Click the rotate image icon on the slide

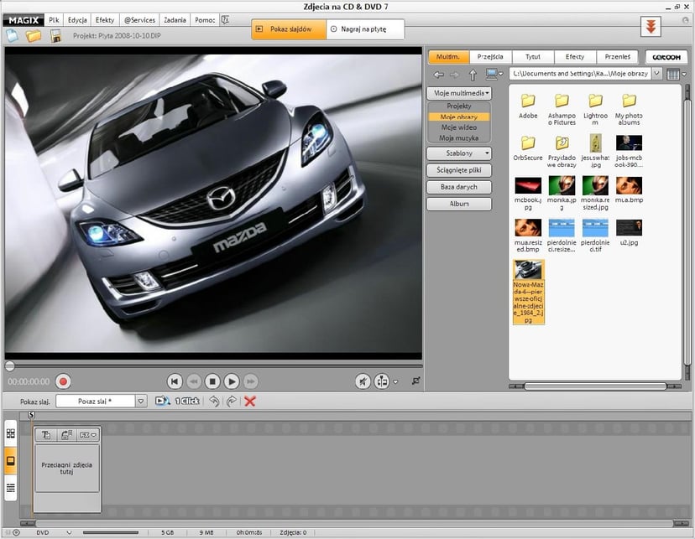click(x=66, y=435)
